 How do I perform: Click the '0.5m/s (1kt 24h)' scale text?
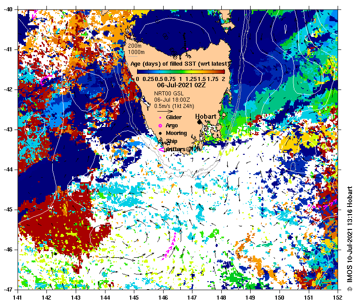pyautogui.click(x=174, y=106)
